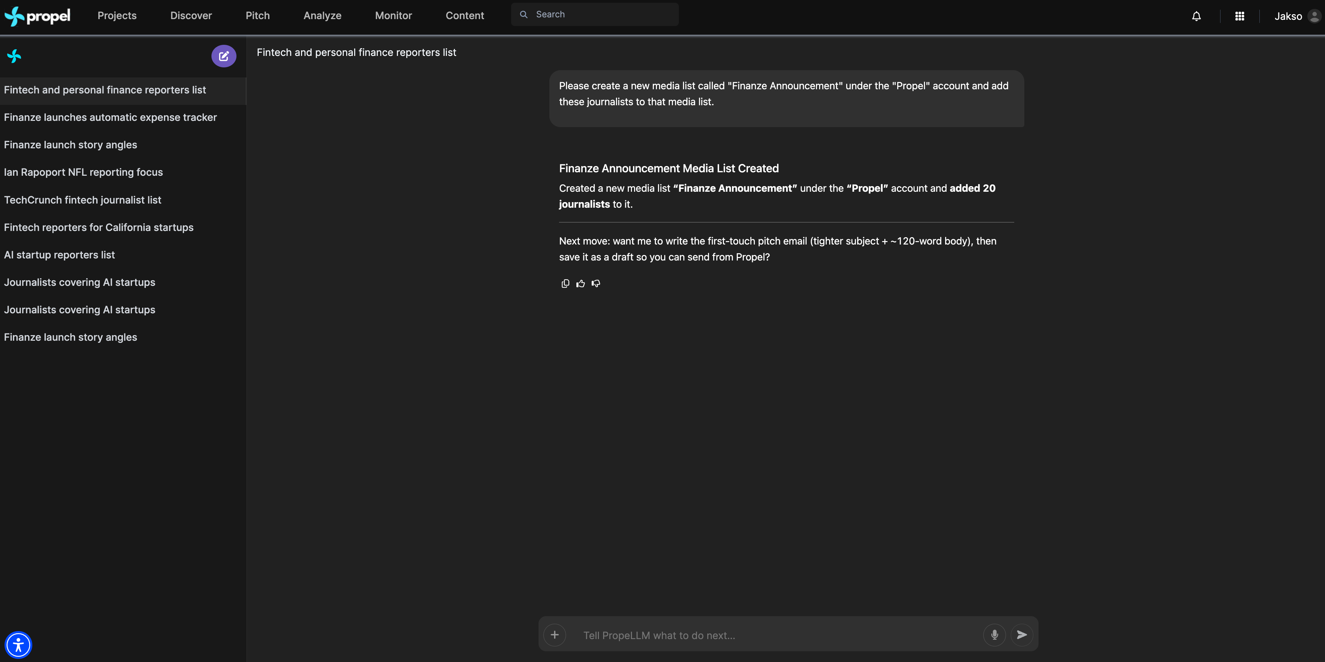Select Finanze launches automatic expense tracker chat

(x=110, y=117)
